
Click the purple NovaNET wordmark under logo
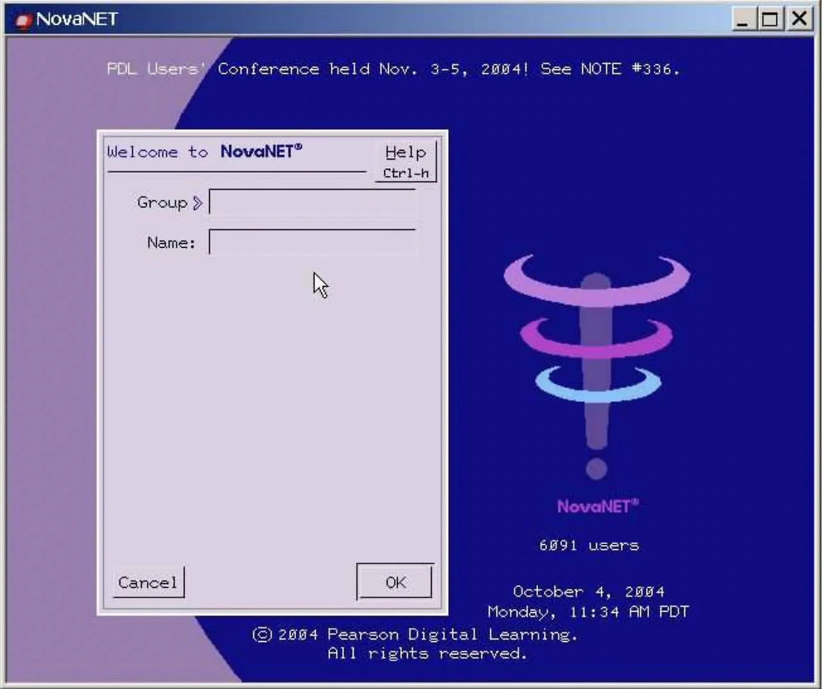(598, 506)
